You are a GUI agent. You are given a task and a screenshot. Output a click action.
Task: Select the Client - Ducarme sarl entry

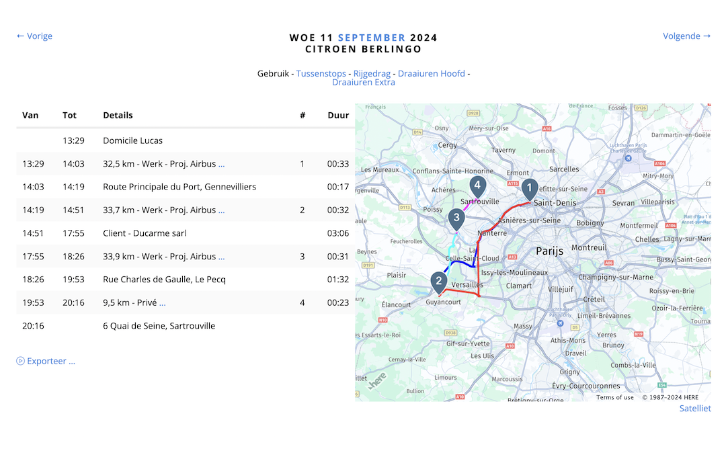[145, 233]
